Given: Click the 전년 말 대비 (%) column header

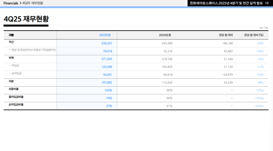Looking at the screenshot, I should pyautogui.click(x=254, y=35).
